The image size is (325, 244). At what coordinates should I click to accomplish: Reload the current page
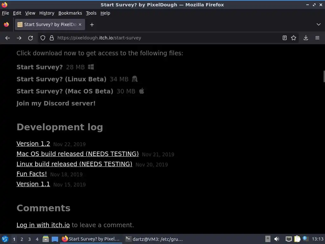click(x=30, y=38)
